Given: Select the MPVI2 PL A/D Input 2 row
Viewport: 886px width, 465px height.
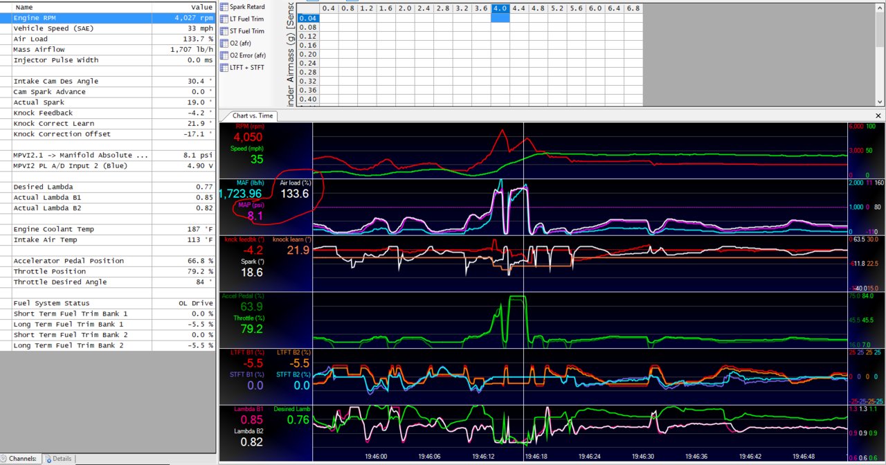Looking at the screenshot, I should click(108, 165).
